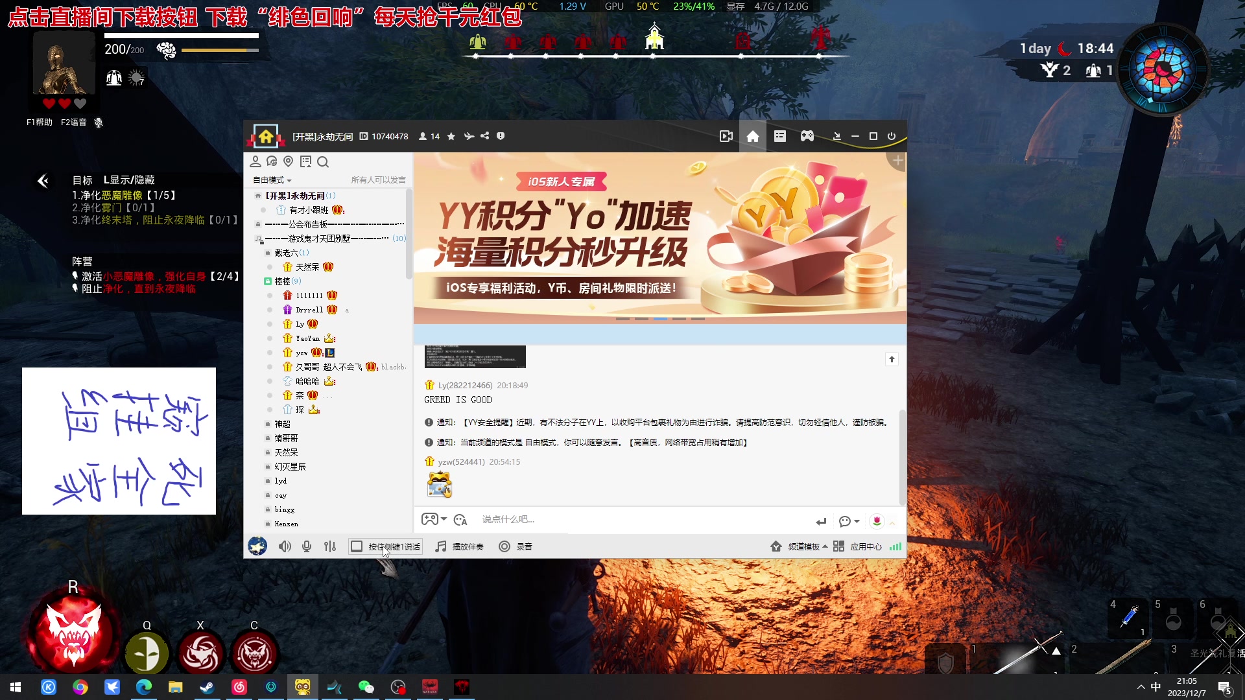Expand the 游戏鬼才天团别墅 channel
The height and width of the screenshot is (700, 1245).
point(258,239)
